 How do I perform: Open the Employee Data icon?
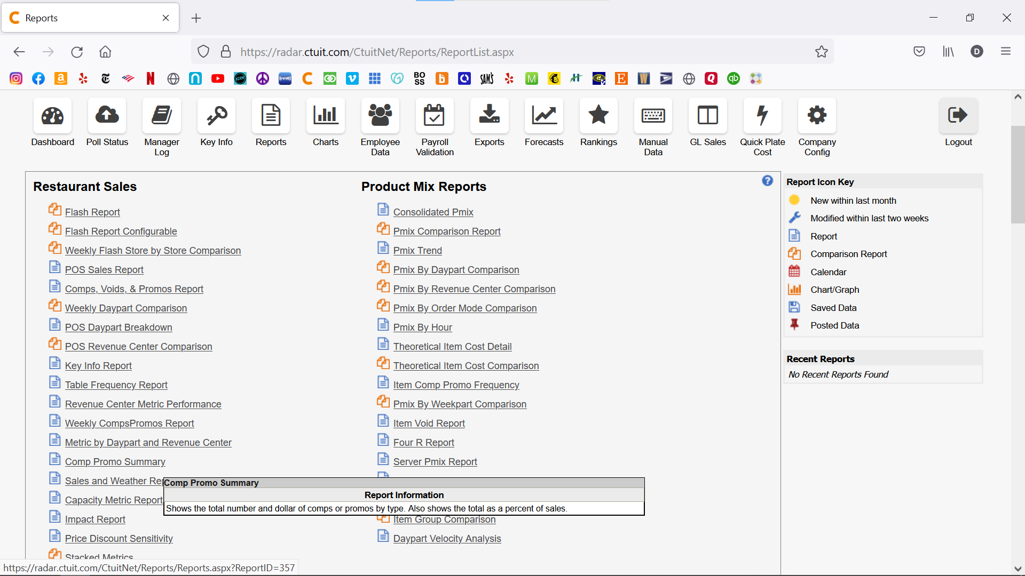tap(380, 116)
